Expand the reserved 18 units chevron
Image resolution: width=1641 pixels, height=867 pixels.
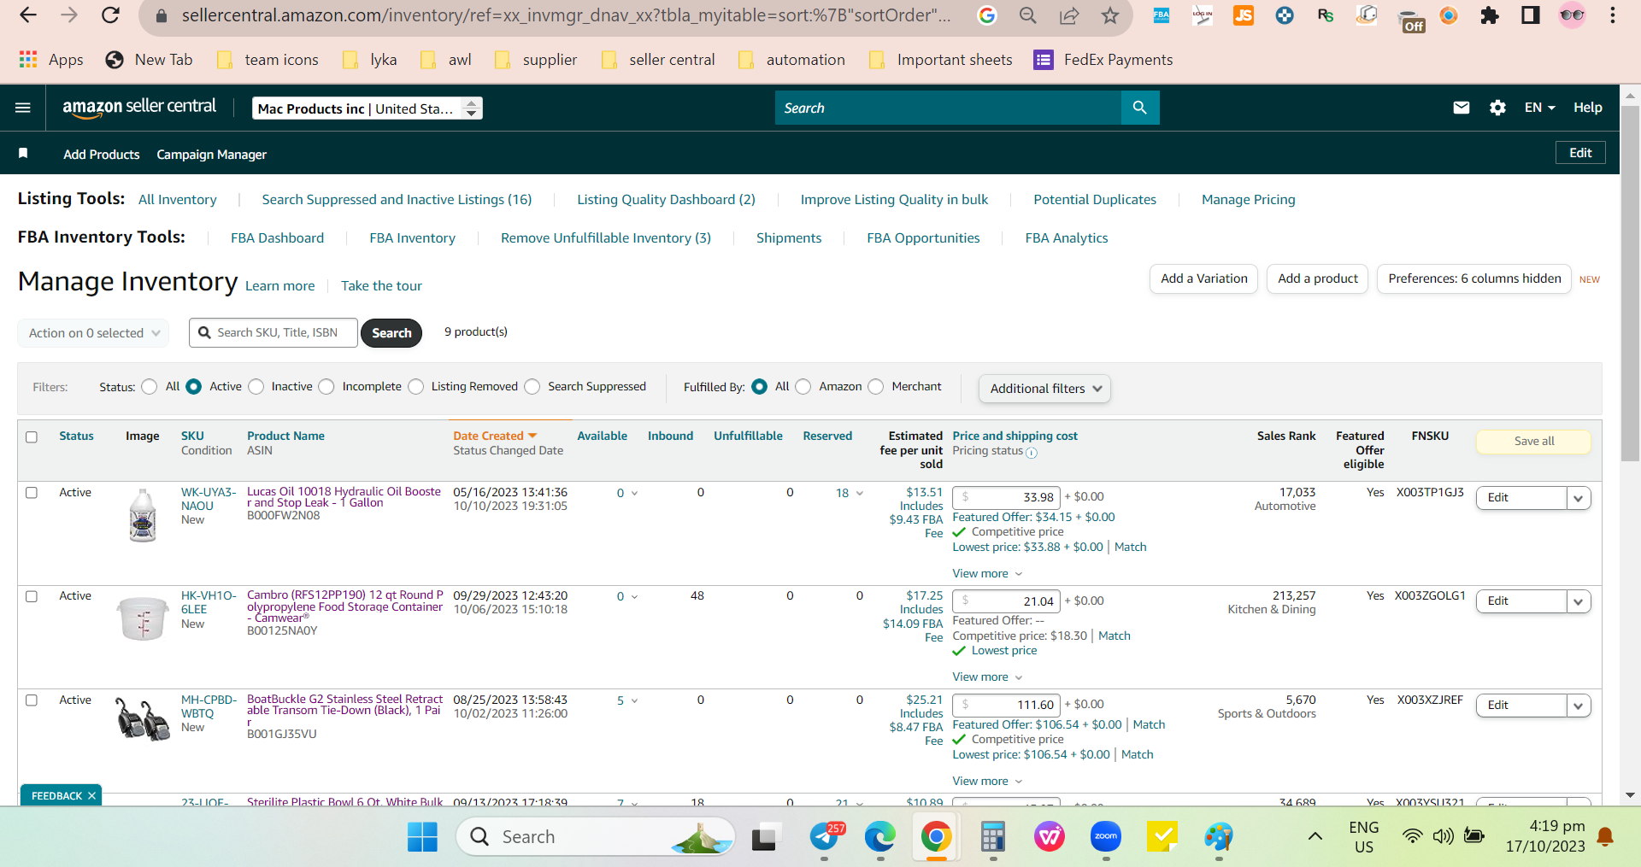[x=860, y=493]
